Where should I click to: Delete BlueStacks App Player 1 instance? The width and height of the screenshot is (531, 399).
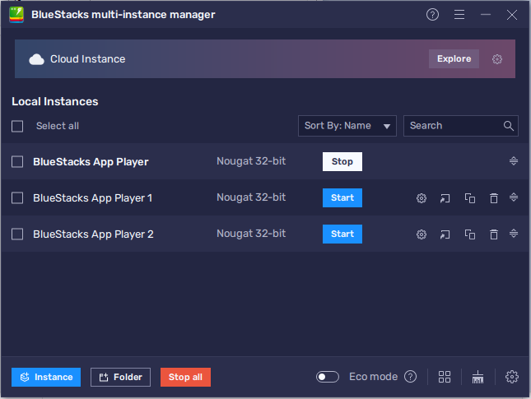(494, 198)
